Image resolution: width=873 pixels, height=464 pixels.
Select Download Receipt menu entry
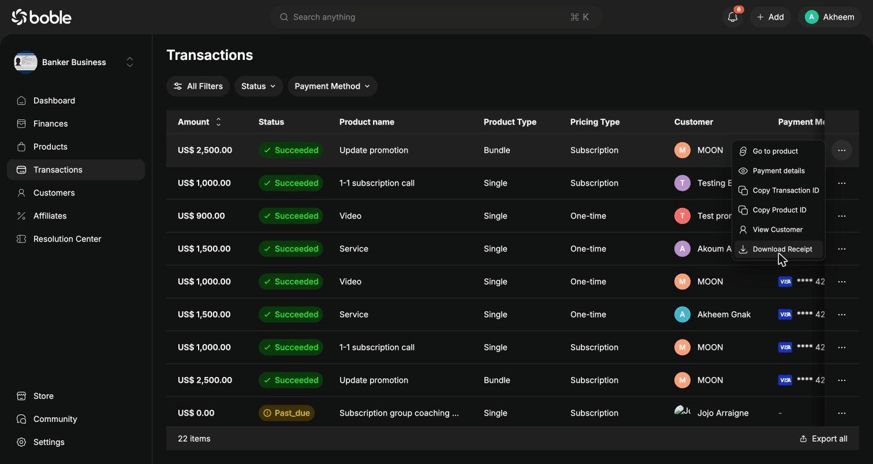pyautogui.click(x=778, y=249)
